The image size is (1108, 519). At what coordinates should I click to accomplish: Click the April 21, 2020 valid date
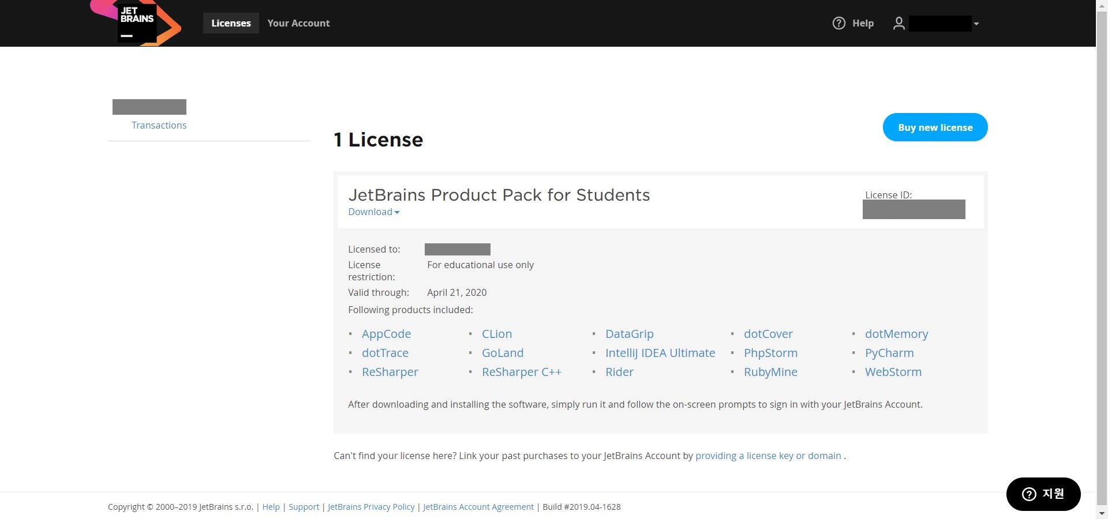click(457, 292)
